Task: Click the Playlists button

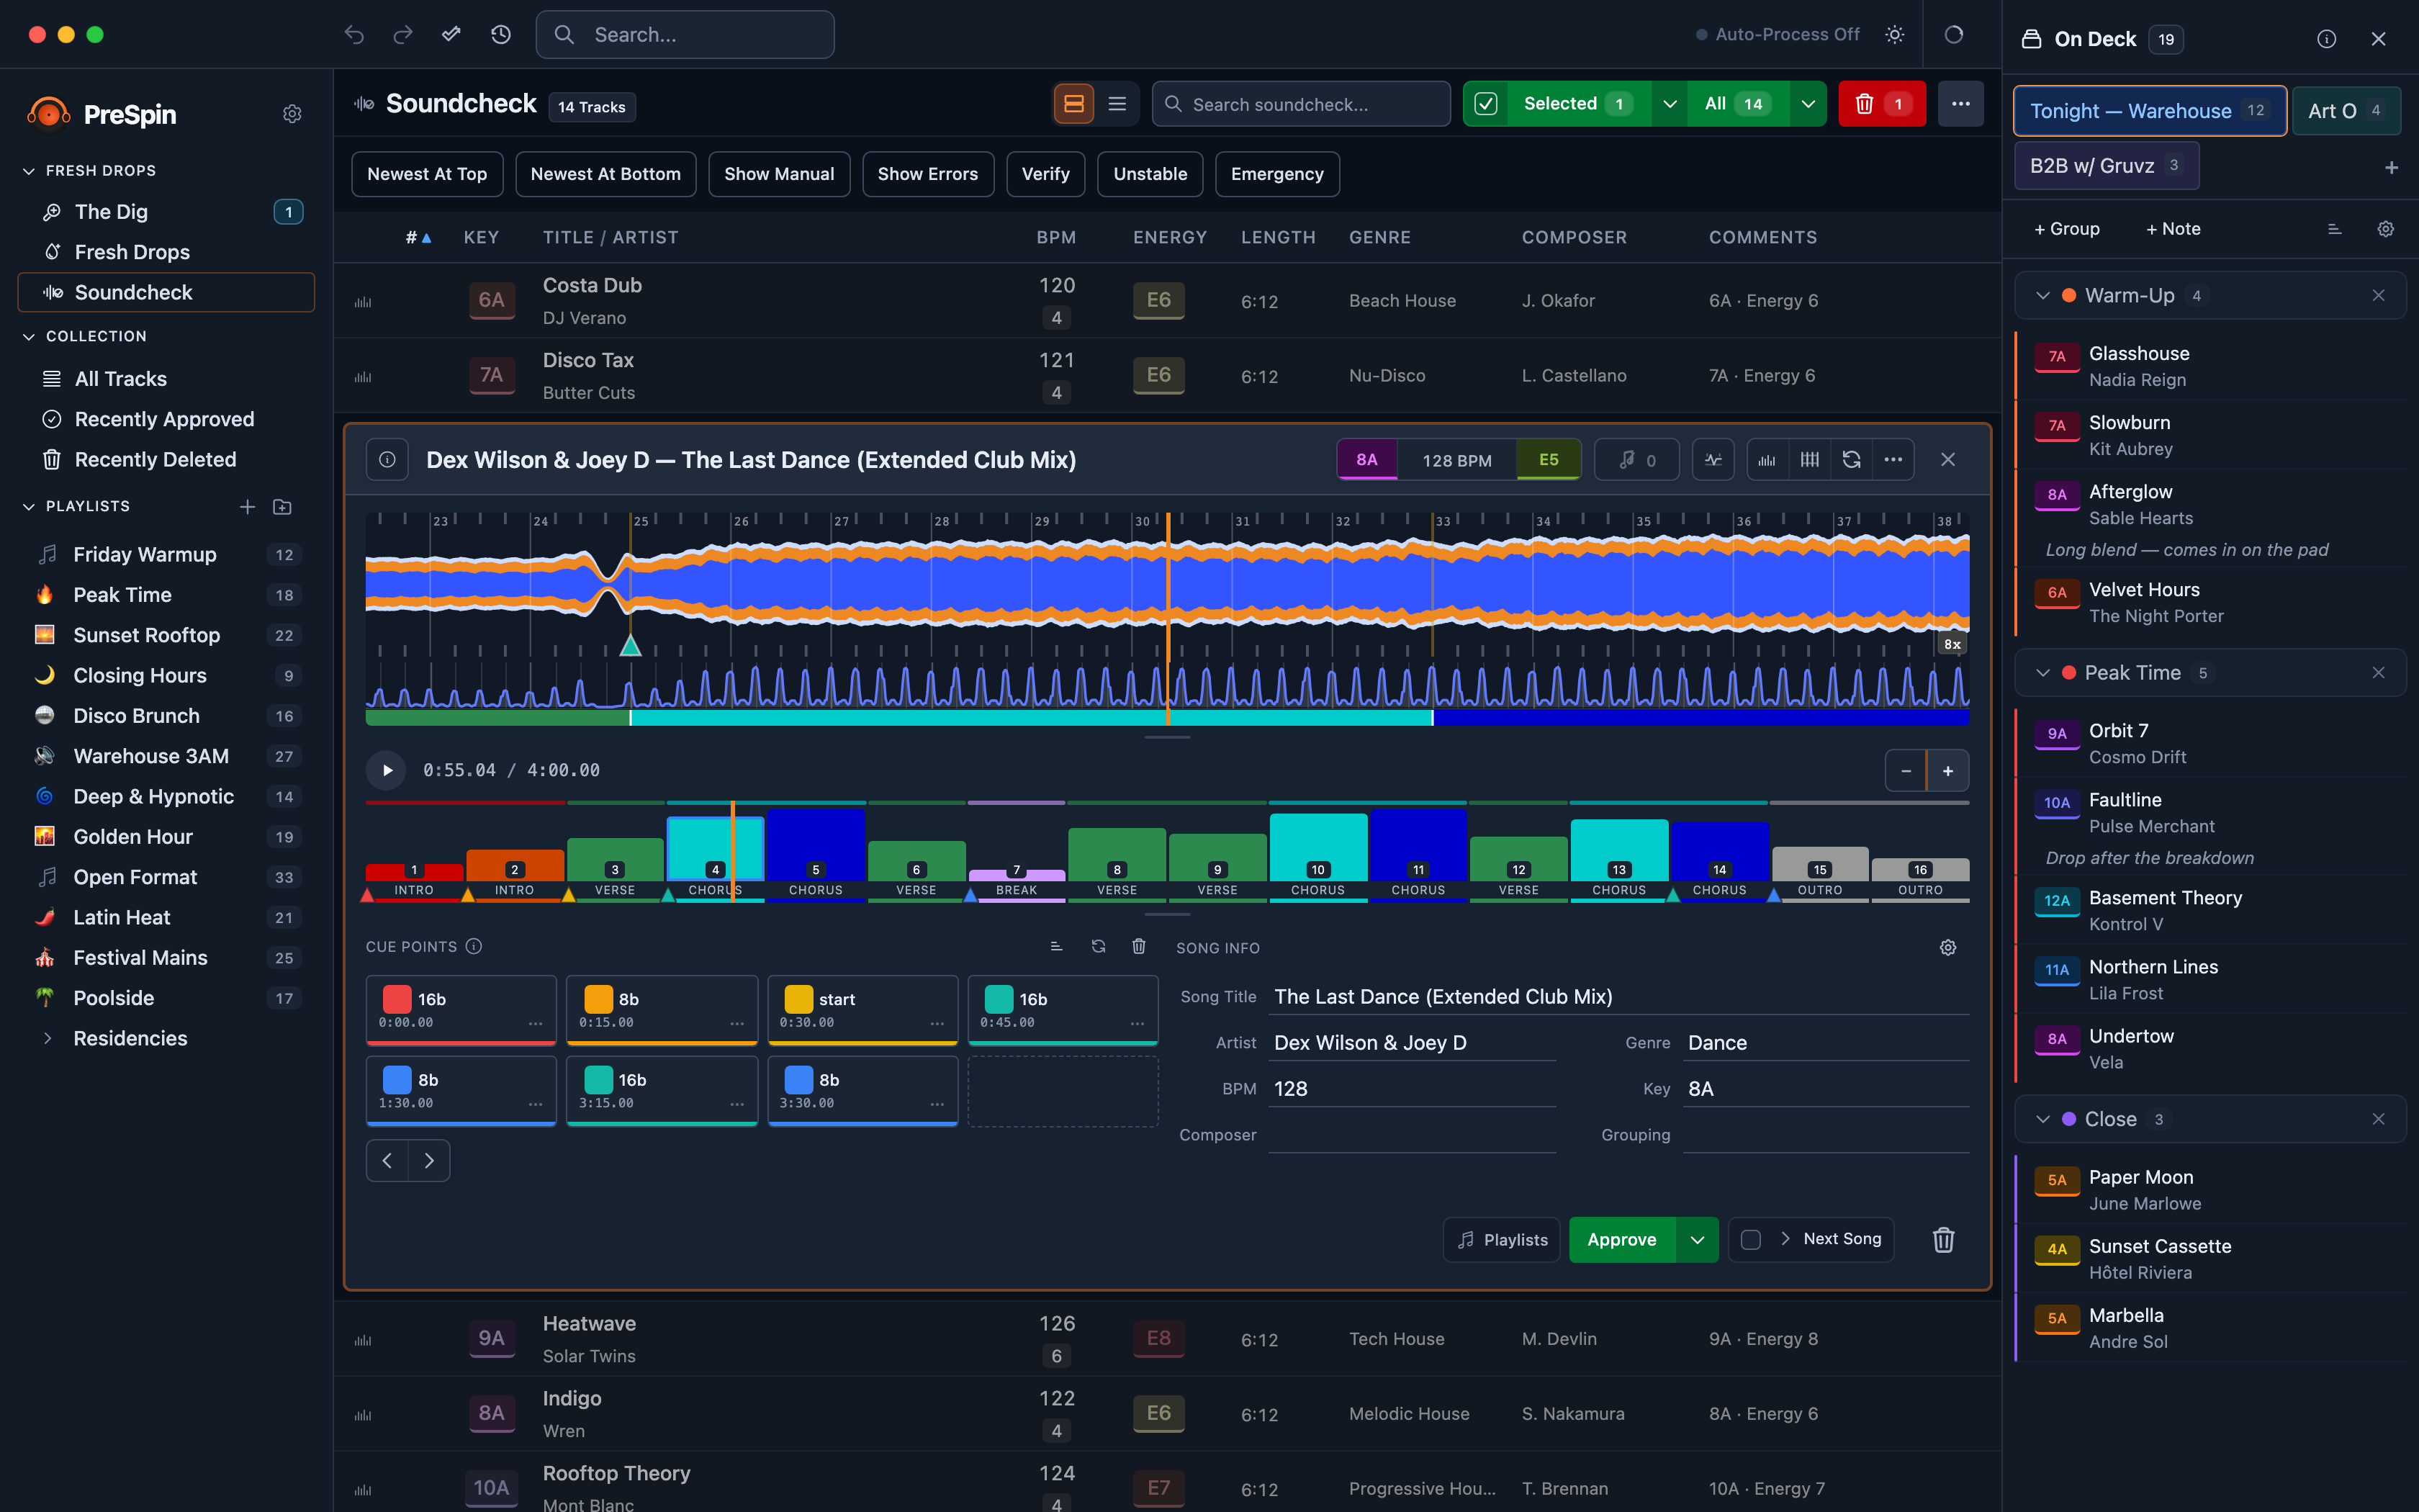Action: (1501, 1240)
